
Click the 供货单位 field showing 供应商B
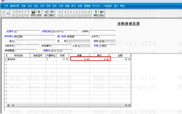point(35,37)
